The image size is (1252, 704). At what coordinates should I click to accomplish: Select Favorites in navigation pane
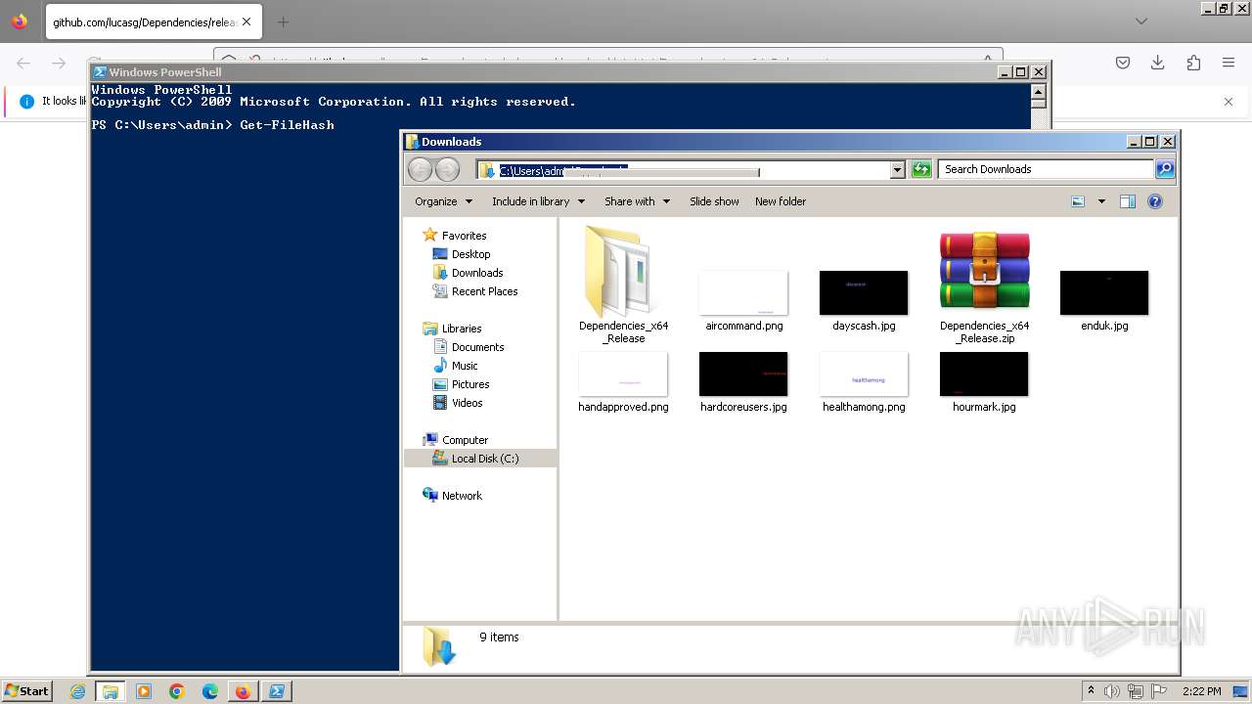coord(464,236)
